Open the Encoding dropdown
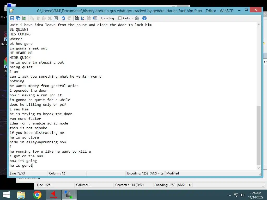 click(109, 18)
